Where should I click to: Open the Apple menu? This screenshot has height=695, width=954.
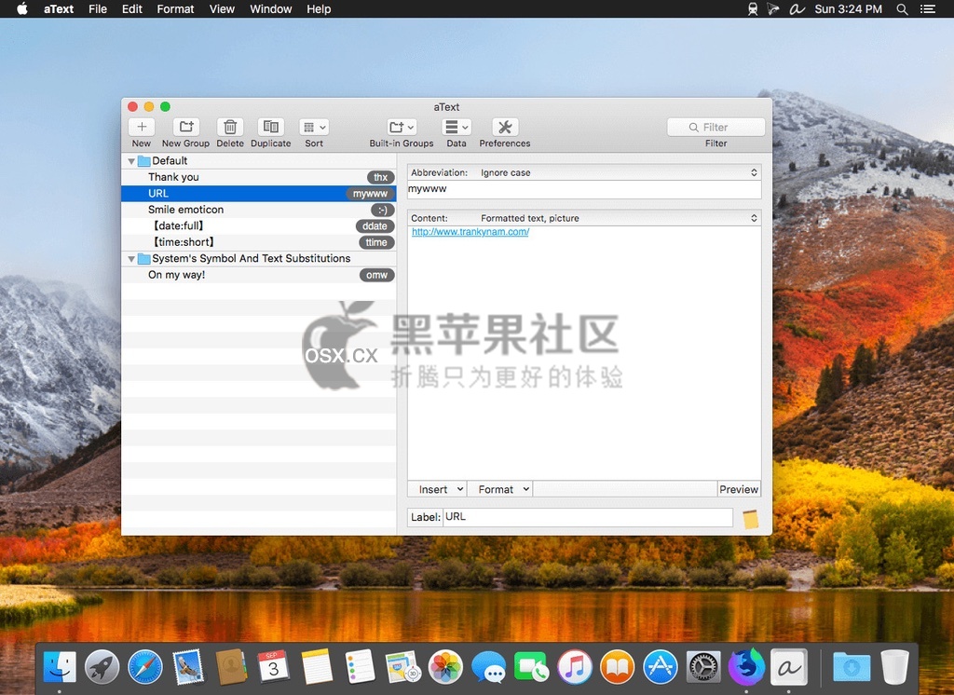[x=22, y=9]
